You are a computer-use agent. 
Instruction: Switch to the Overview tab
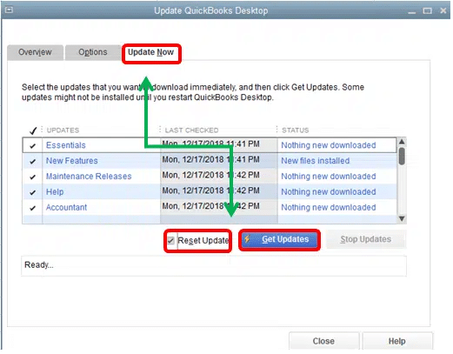(x=35, y=52)
